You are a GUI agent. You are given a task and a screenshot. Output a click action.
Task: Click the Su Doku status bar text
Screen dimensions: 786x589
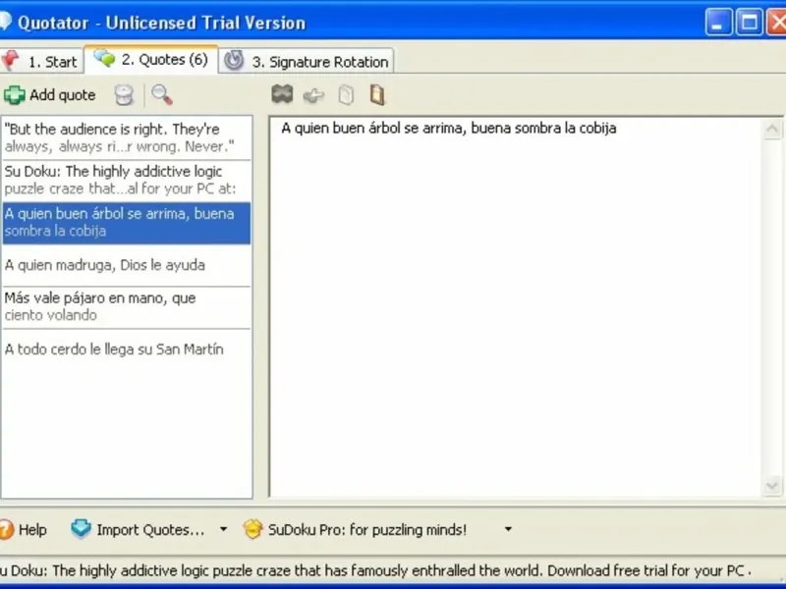[375, 570]
